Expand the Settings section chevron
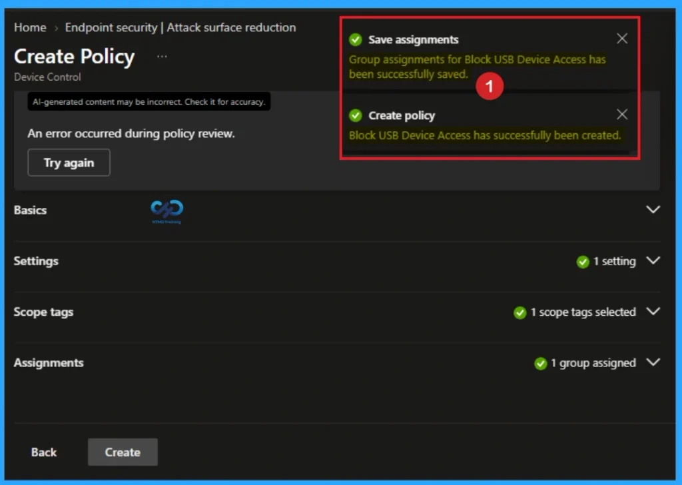Screen dimensions: 682x485 (x=653, y=260)
